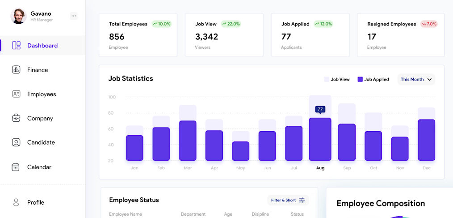453x218 pixels.
Task: Click the Employees ID card icon
Action: click(x=16, y=94)
